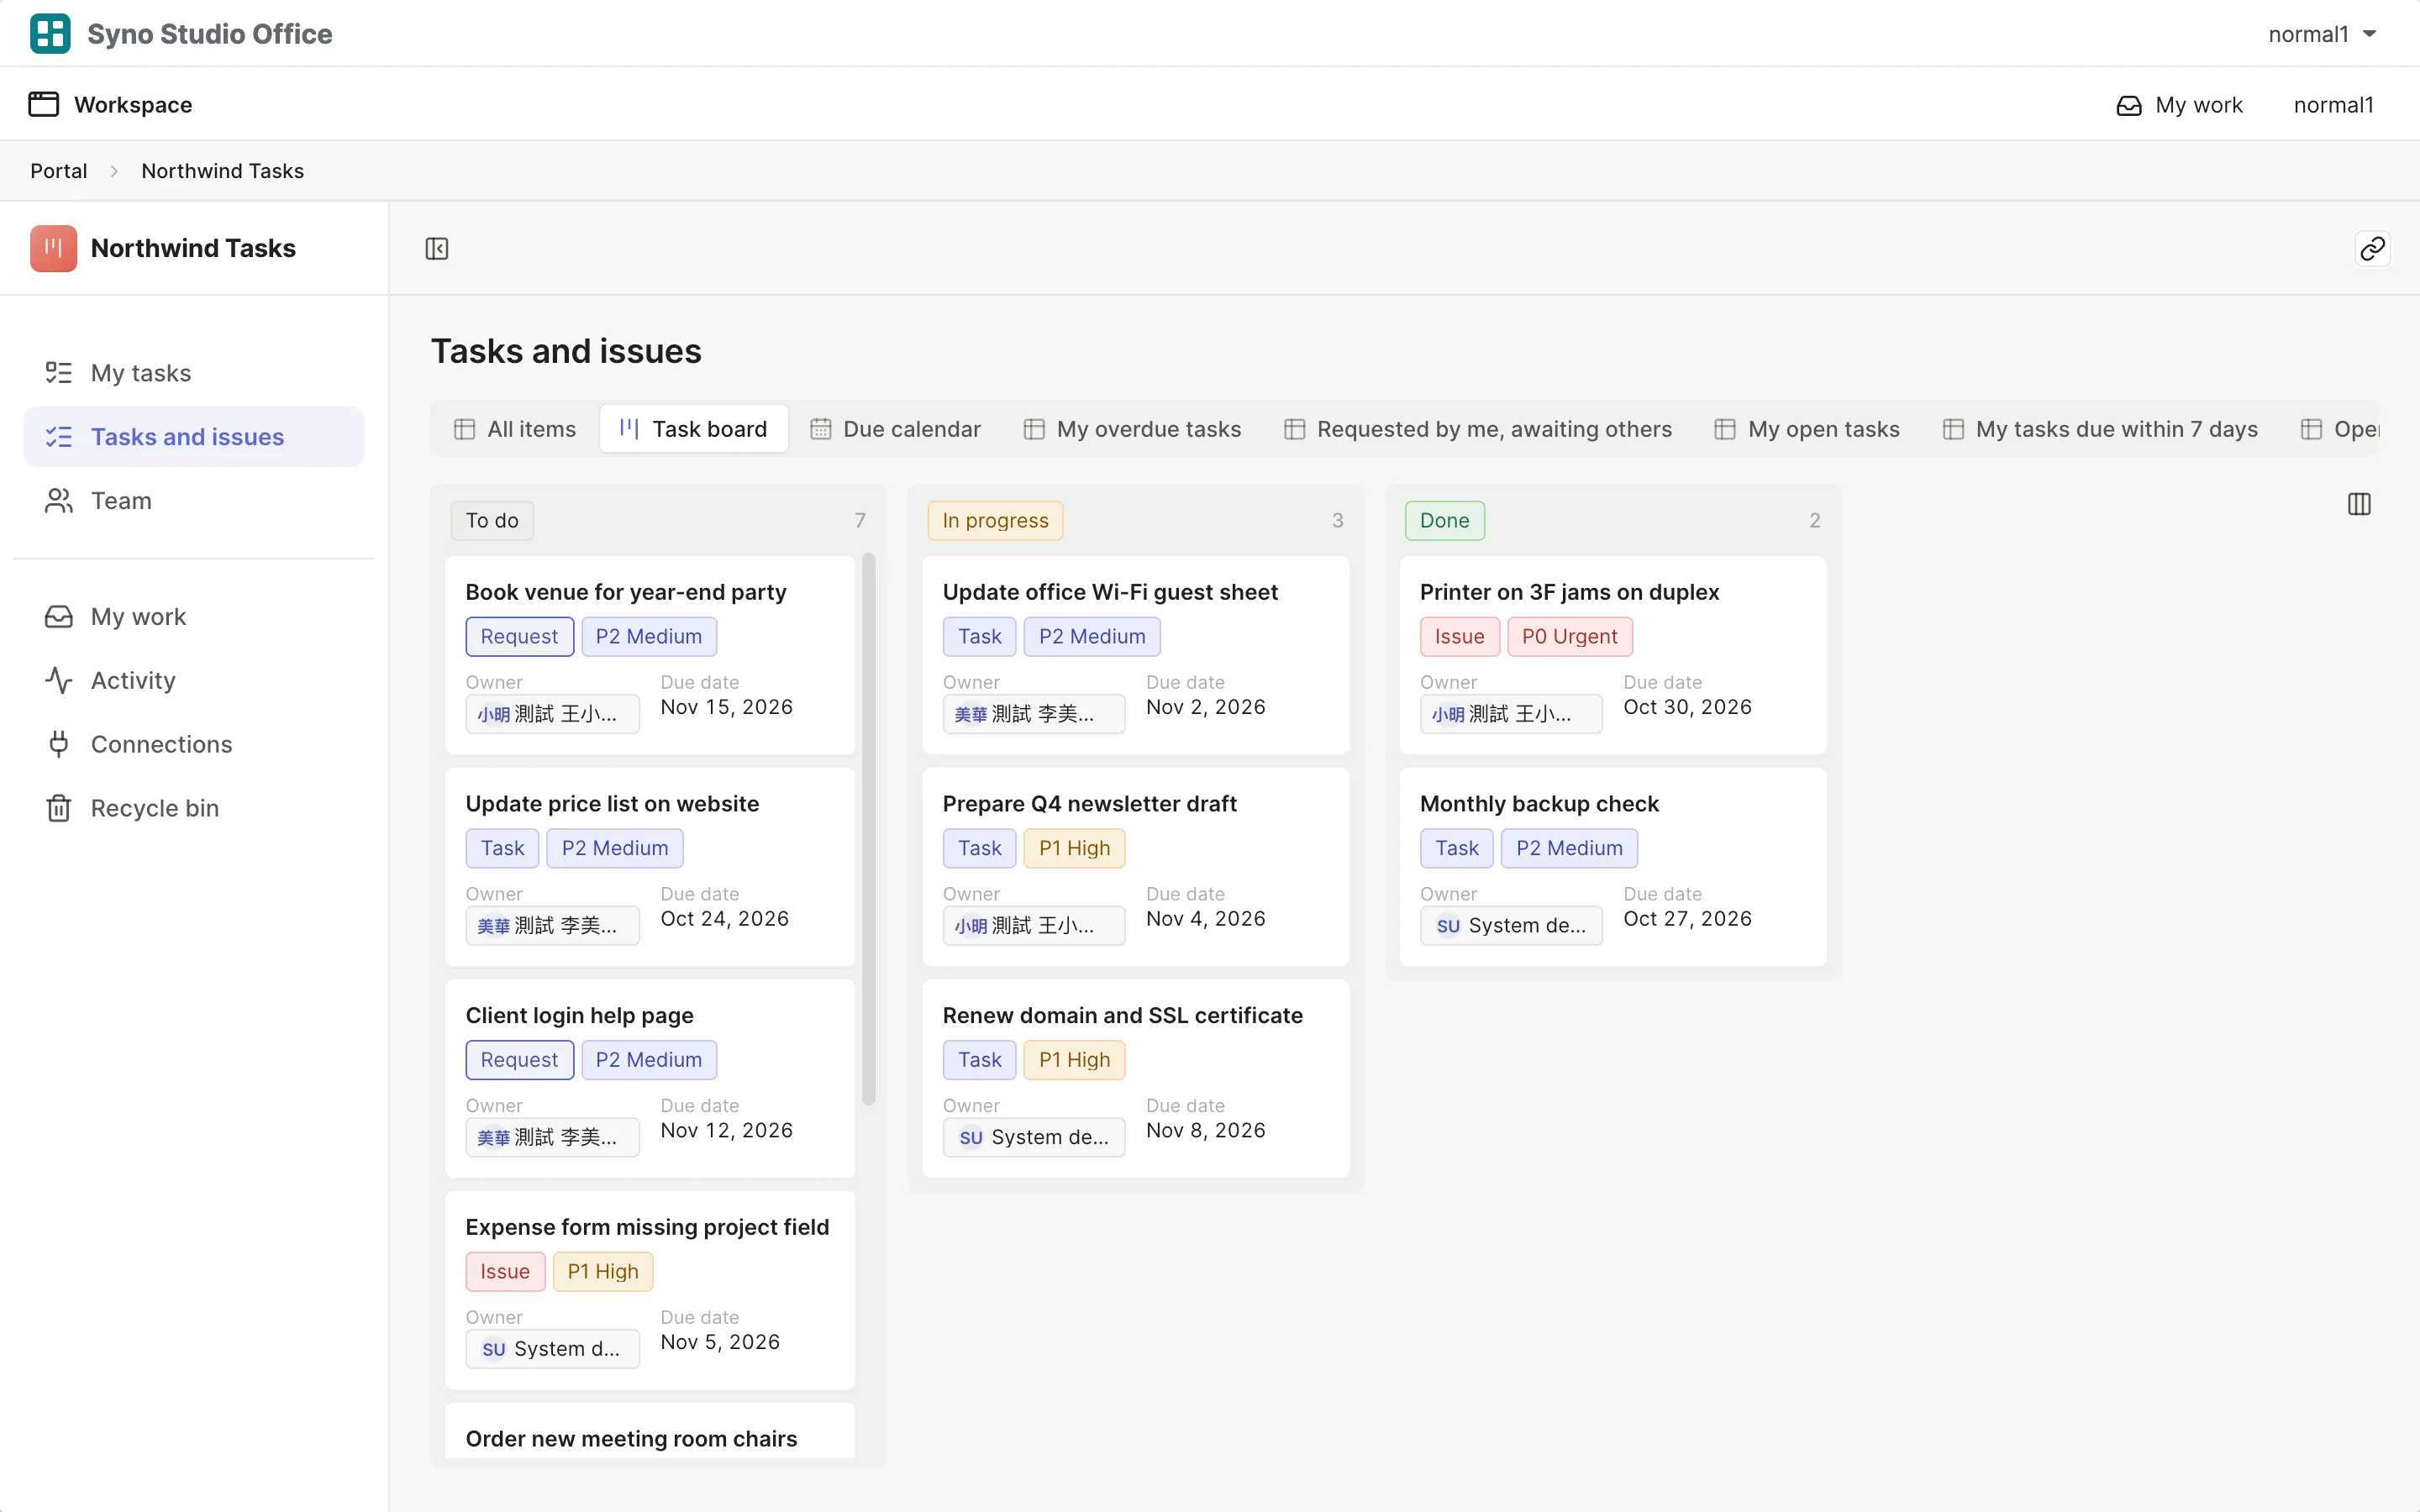Click normal1 link in the workspace bar
The width and height of the screenshot is (2420, 1512).
click(x=2333, y=105)
